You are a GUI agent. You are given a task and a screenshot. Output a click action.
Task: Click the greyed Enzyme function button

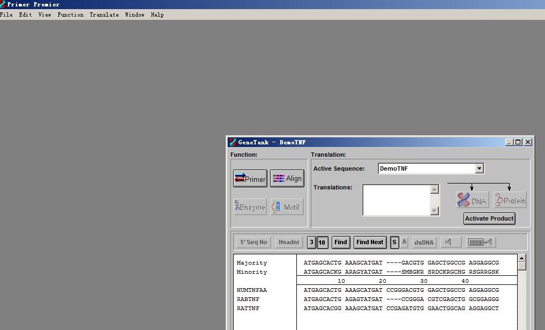coord(250,207)
